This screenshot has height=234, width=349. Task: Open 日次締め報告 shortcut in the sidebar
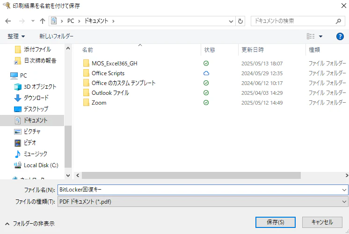[x=40, y=60]
